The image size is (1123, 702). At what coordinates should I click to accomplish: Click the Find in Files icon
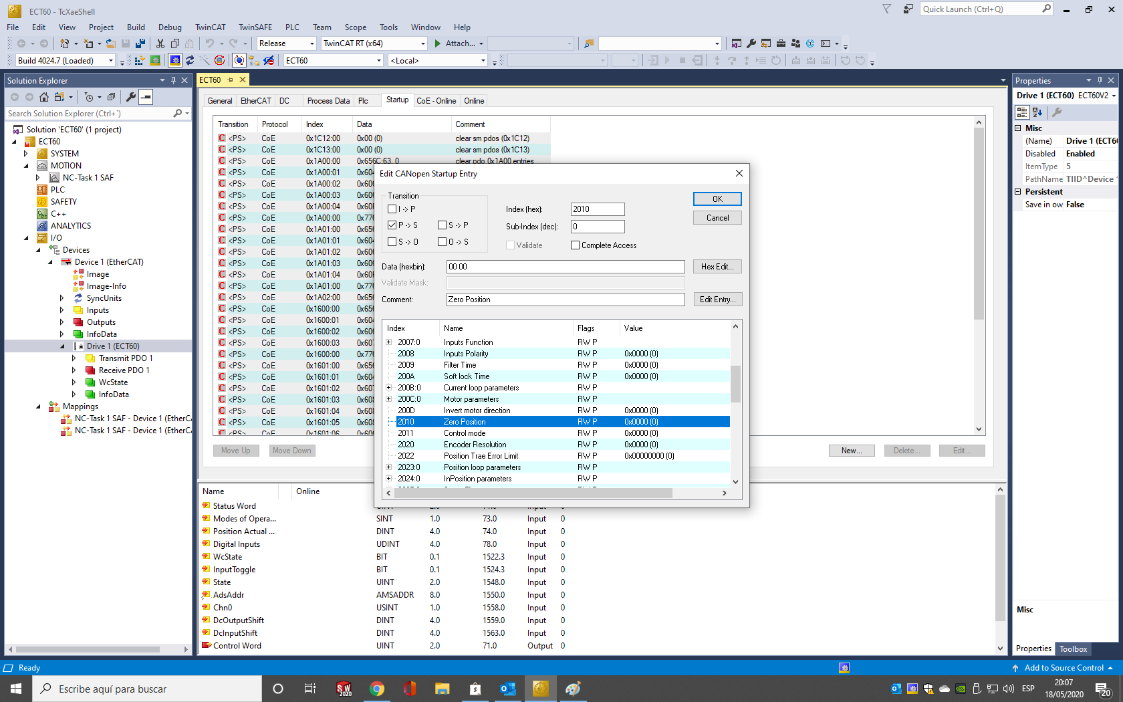(x=589, y=43)
